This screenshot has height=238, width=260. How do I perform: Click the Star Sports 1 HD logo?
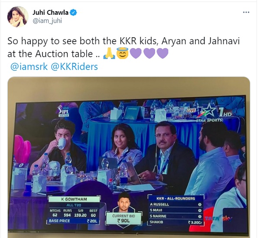215,113
